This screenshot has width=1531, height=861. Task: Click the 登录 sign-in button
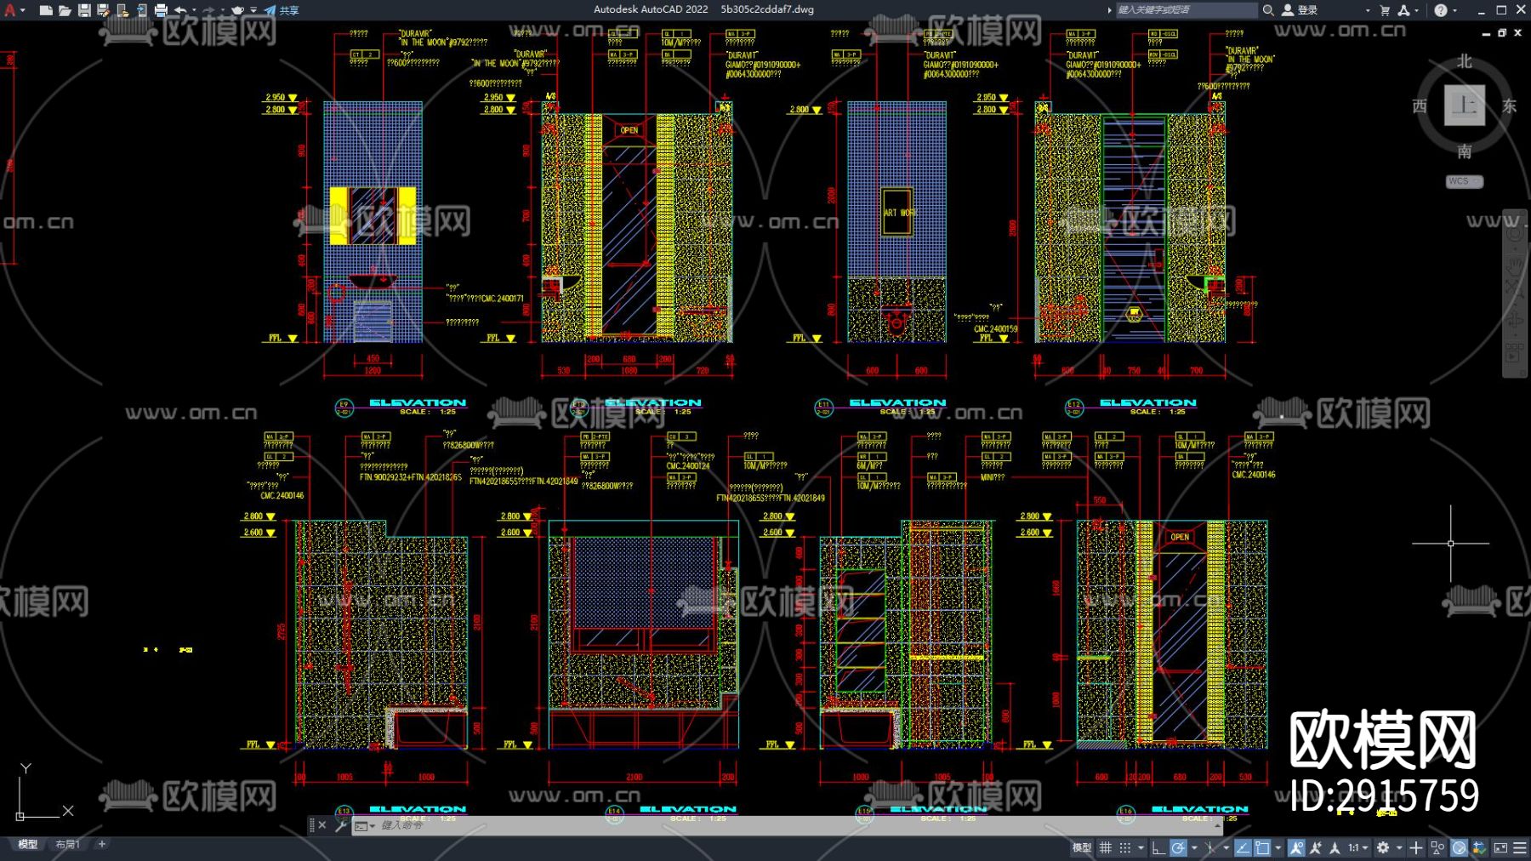[x=1300, y=10]
